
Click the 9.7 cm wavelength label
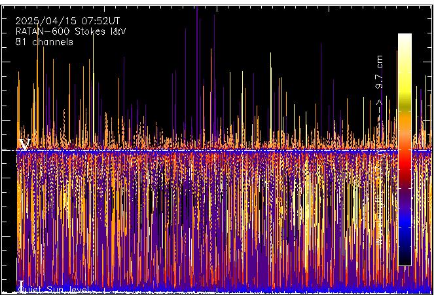tap(380, 72)
